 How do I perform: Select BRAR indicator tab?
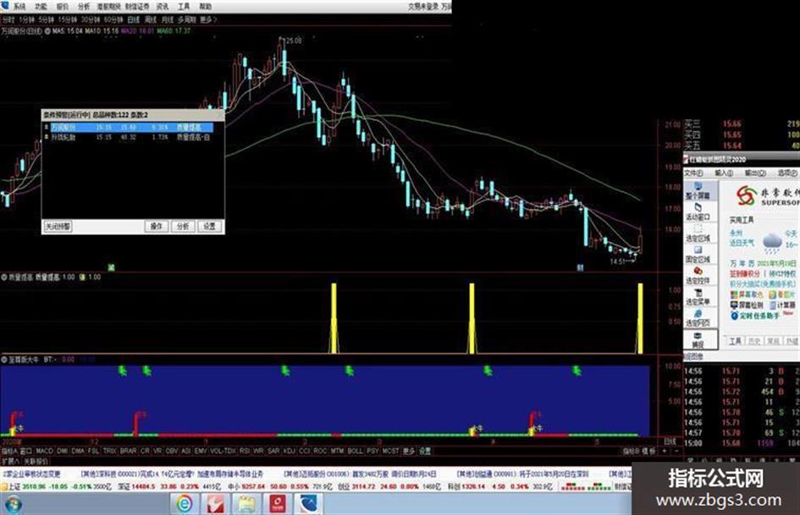128,452
